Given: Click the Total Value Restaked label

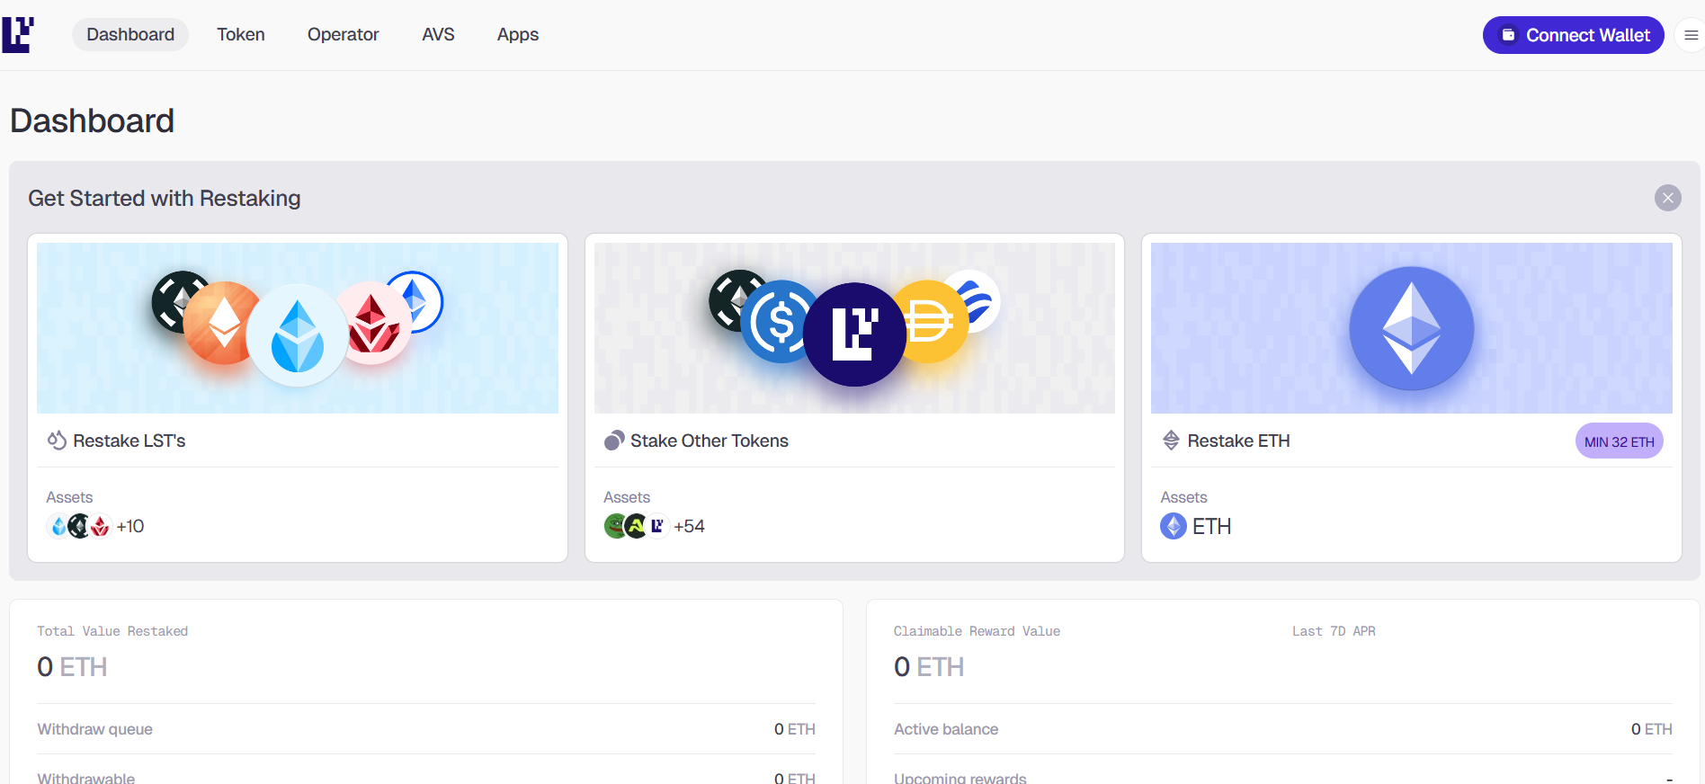Looking at the screenshot, I should coord(112,631).
